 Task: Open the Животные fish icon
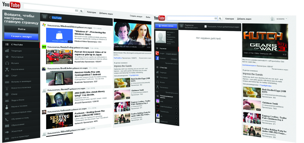pyautogui.click(x=7, y=132)
